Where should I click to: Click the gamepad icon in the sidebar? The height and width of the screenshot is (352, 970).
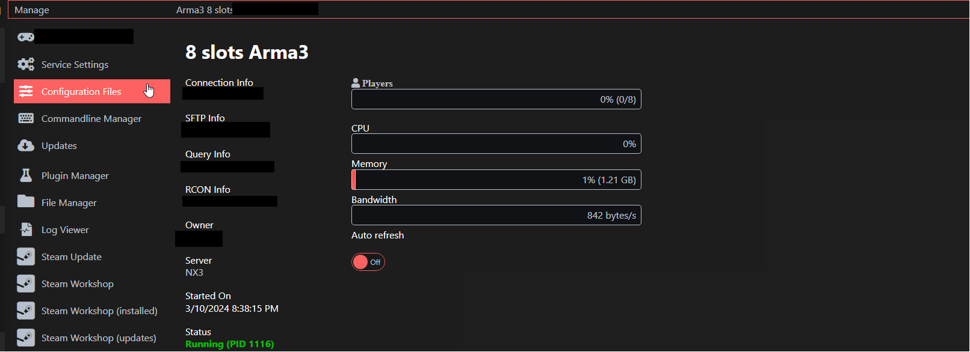[26, 37]
